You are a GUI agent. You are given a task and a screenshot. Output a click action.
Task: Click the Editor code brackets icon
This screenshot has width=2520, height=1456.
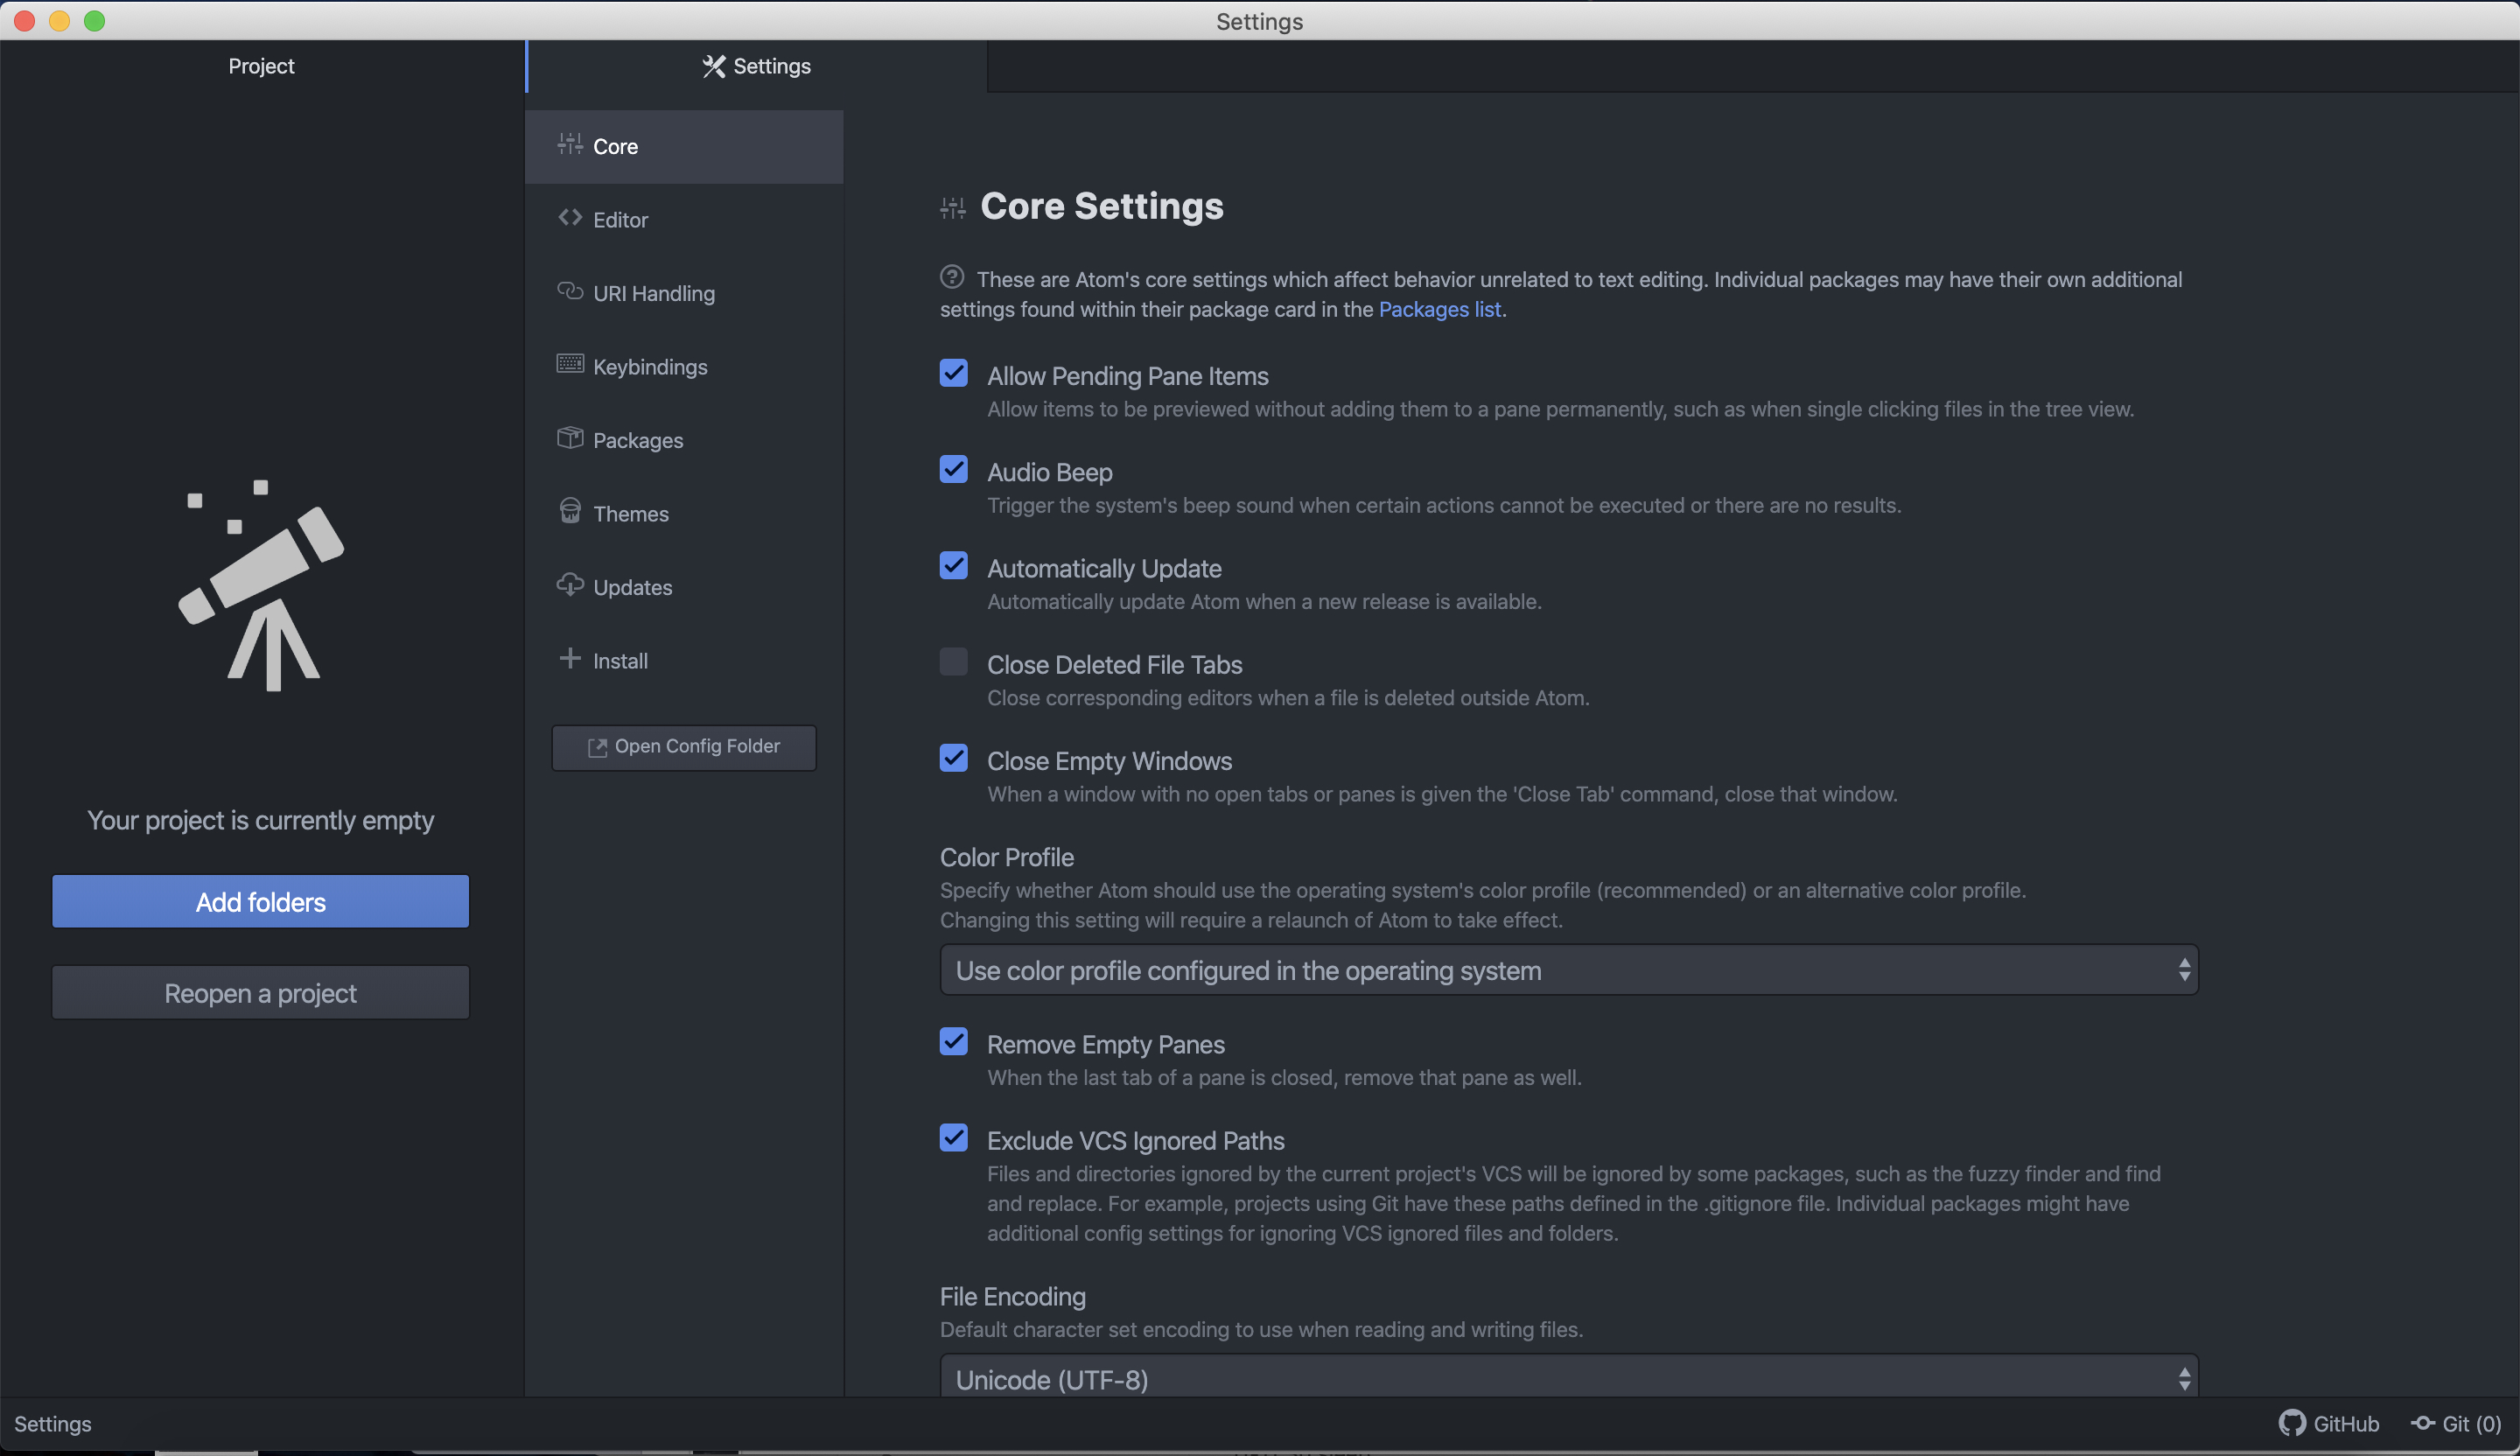coord(570,217)
